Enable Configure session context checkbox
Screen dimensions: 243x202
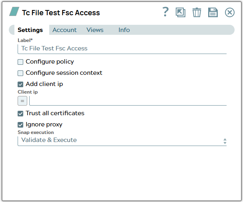coord(20,73)
